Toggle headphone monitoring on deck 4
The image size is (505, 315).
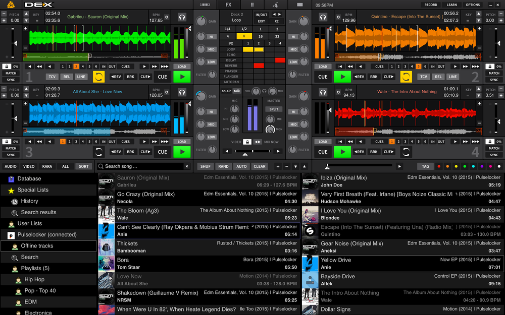click(x=323, y=92)
